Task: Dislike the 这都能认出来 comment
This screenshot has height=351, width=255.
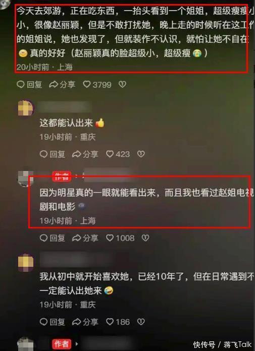Action: [x=141, y=154]
